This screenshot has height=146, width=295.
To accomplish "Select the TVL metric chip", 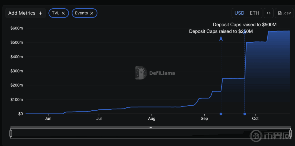I will tap(56, 13).
